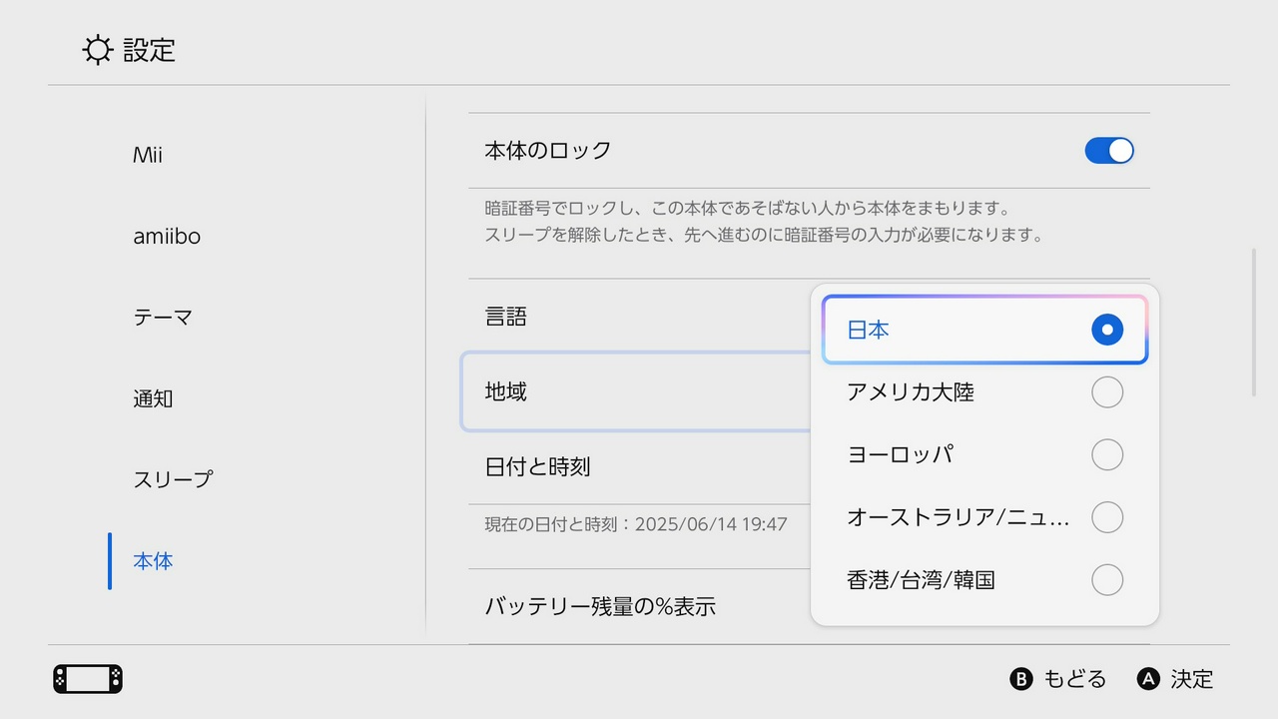The image size is (1278, 719).
Task: Open 日付と時刻 settings
Action: point(639,466)
